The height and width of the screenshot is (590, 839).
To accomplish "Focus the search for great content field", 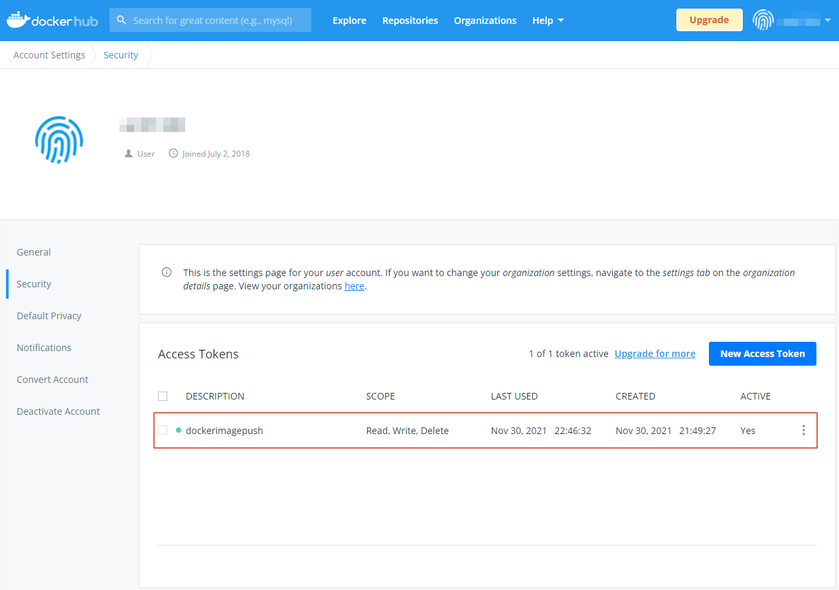I will tap(210, 21).
